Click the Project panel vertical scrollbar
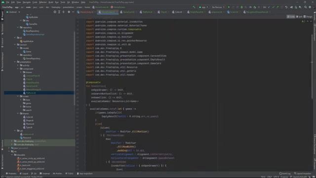Image resolution: width=316 pixels, height=178 pixels. [x=75, y=69]
